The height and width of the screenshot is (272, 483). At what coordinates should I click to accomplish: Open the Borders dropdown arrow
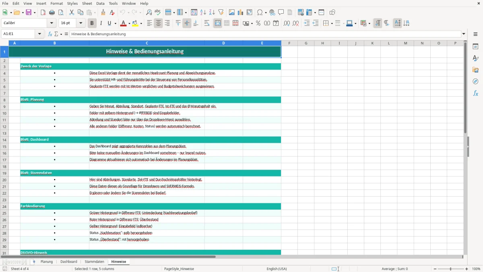tap(331, 23)
